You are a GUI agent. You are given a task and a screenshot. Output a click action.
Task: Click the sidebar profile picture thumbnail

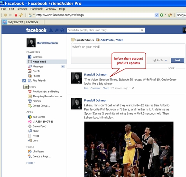tap(31, 43)
